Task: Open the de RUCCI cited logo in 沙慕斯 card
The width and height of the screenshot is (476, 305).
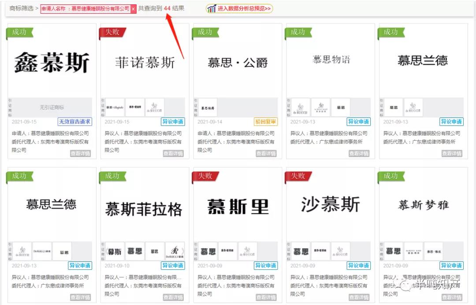Action: [341, 251]
